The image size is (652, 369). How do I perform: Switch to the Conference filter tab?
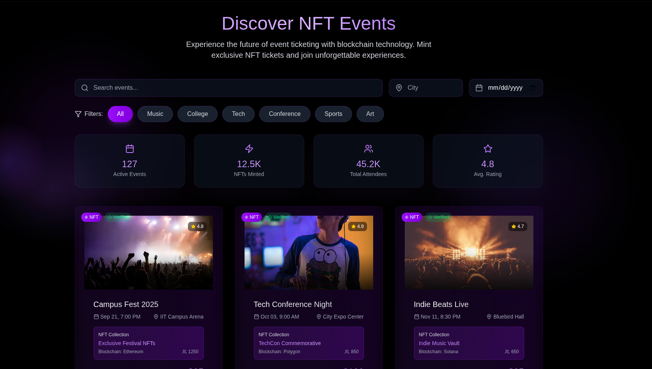tap(285, 114)
